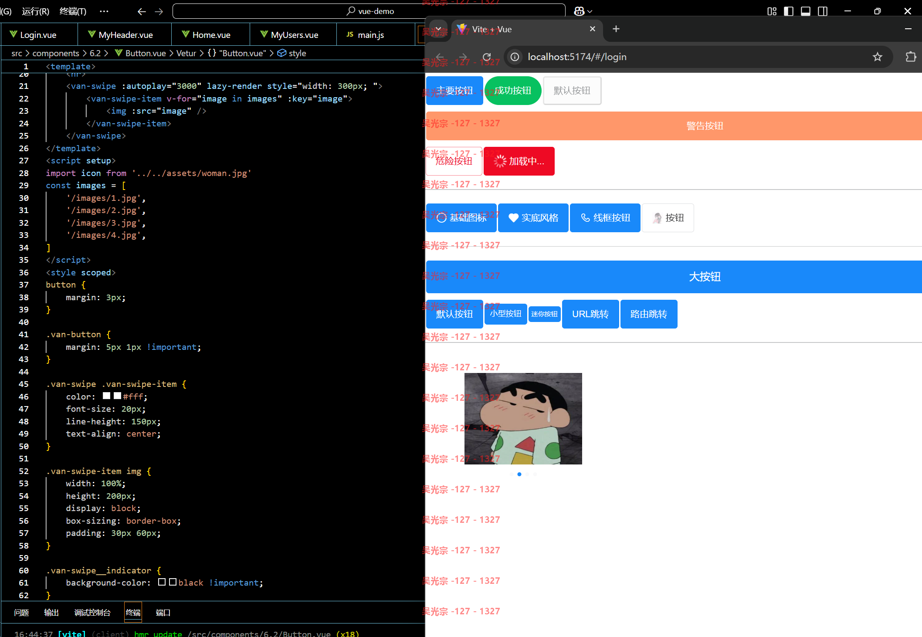Open the 终端 panel tab
922x637 pixels.
coord(133,613)
